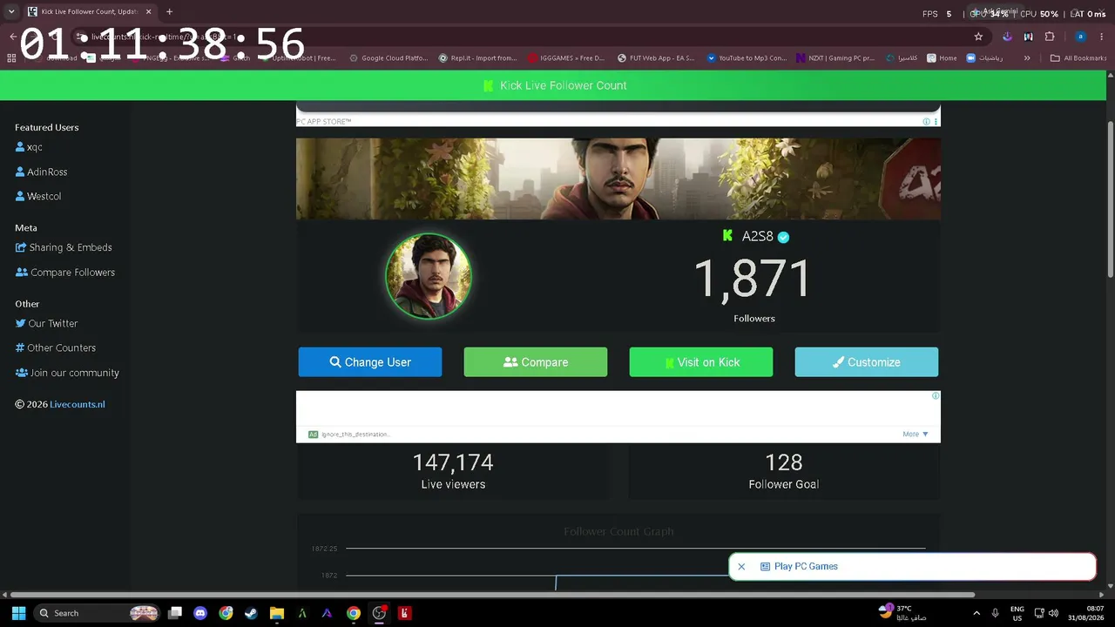Click the Change User button
Image resolution: width=1115 pixels, height=627 pixels.
pyautogui.click(x=370, y=362)
